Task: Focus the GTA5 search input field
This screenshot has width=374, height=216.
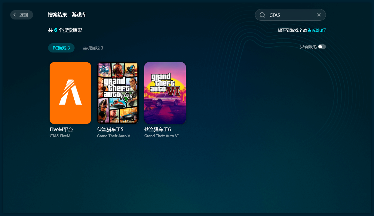Action: coord(291,15)
